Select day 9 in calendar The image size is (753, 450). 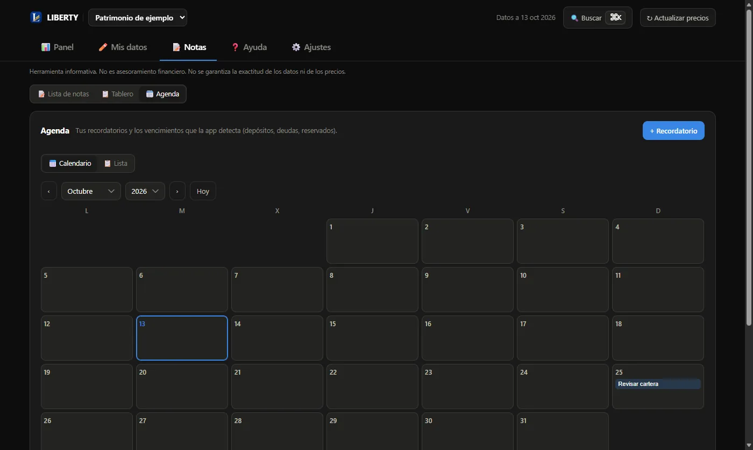point(467,290)
